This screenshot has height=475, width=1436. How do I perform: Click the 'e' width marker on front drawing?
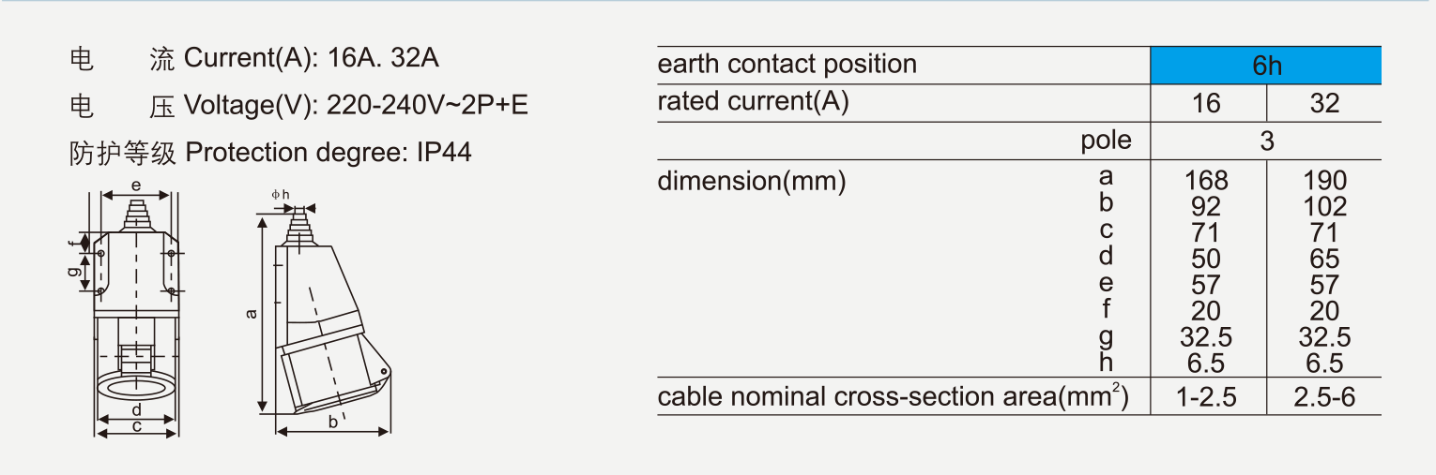(136, 186)
